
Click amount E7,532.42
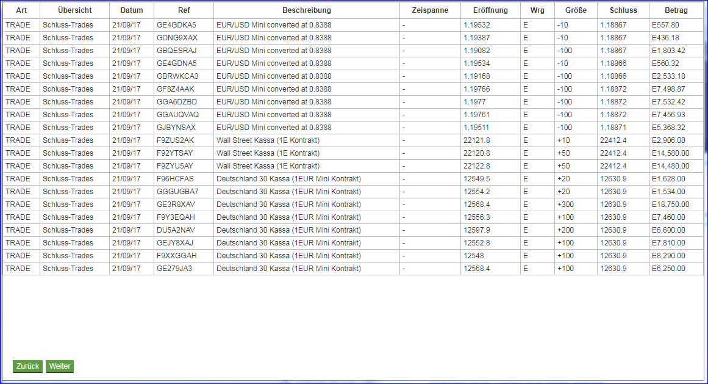pos(668,102)
